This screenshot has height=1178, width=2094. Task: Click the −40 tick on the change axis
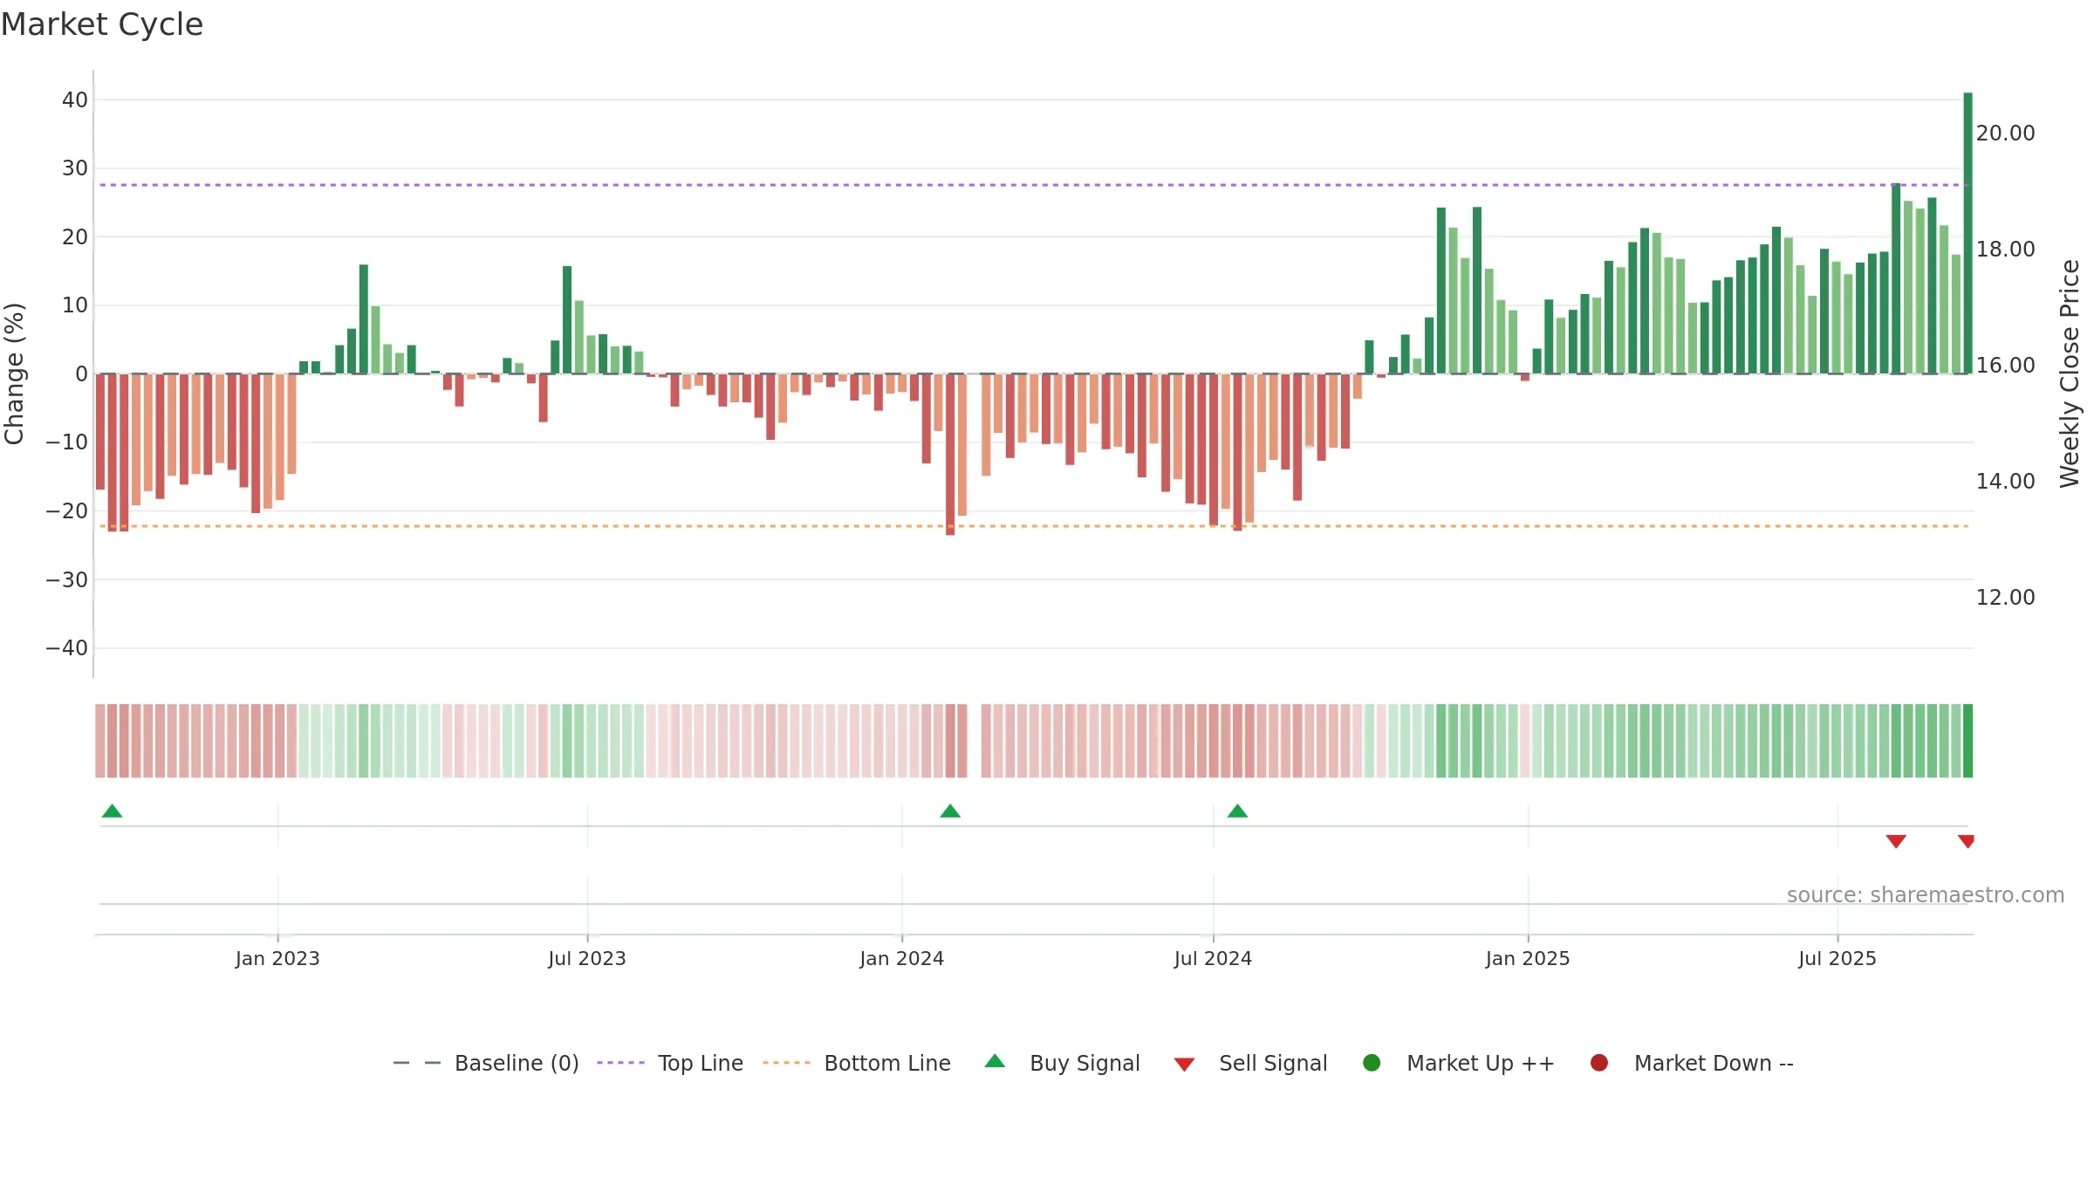(67, 647)
